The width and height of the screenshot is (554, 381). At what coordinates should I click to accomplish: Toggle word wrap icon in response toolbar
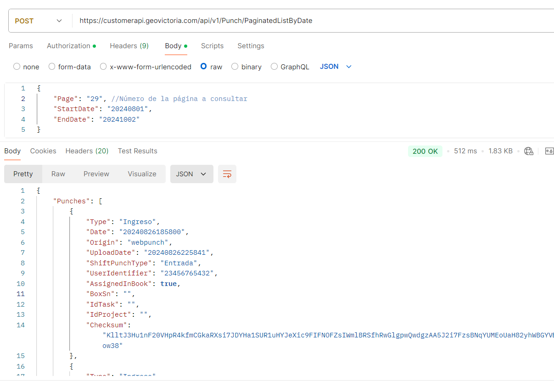[227, 174]
